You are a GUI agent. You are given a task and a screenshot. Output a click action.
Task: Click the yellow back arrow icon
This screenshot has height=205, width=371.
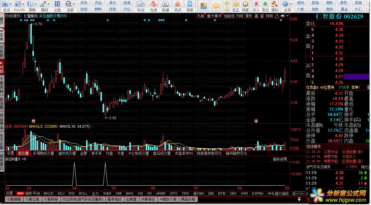[217, 6]
